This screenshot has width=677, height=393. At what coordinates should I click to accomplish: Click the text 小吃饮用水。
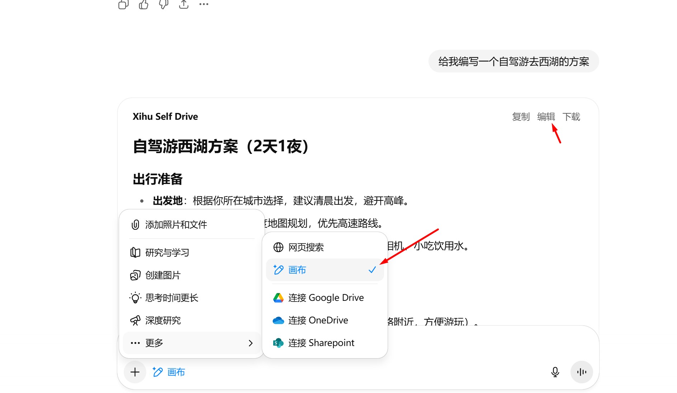coord(442,246)
